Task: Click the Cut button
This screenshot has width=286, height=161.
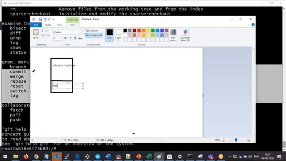Action: (x=45, y=30)
